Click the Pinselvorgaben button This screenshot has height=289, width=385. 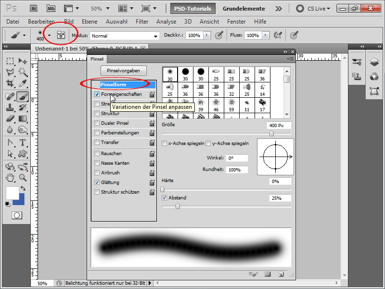[x=124, y=70]
